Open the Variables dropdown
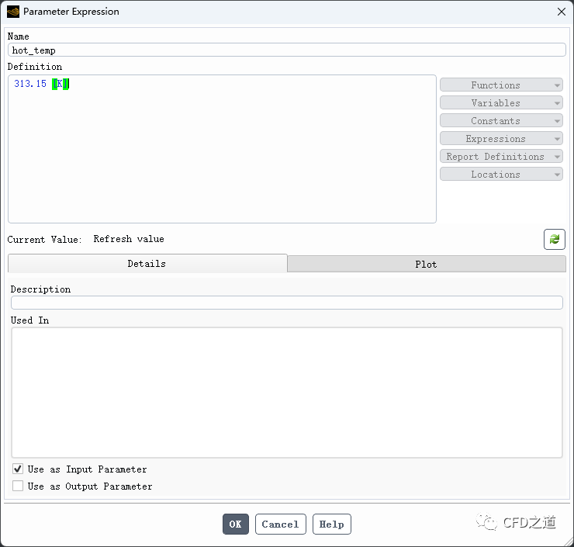 pyautogui.click(x=501, y=103)
